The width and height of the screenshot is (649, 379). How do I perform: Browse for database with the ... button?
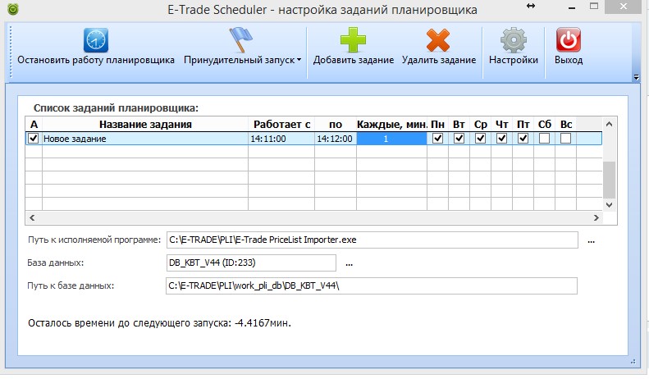pos(350,263)
